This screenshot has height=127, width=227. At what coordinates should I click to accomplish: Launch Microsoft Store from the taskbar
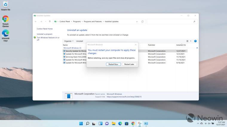point(127,123)
